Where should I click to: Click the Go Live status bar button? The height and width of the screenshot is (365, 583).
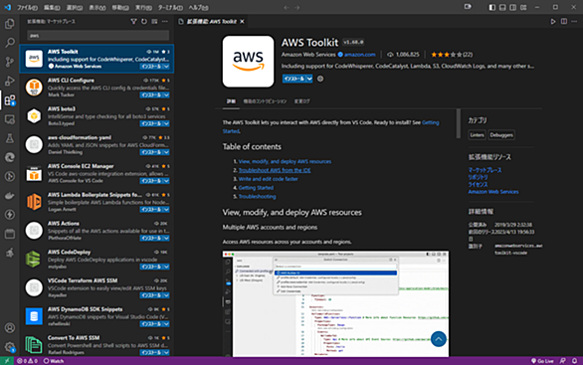pos(542,361)
